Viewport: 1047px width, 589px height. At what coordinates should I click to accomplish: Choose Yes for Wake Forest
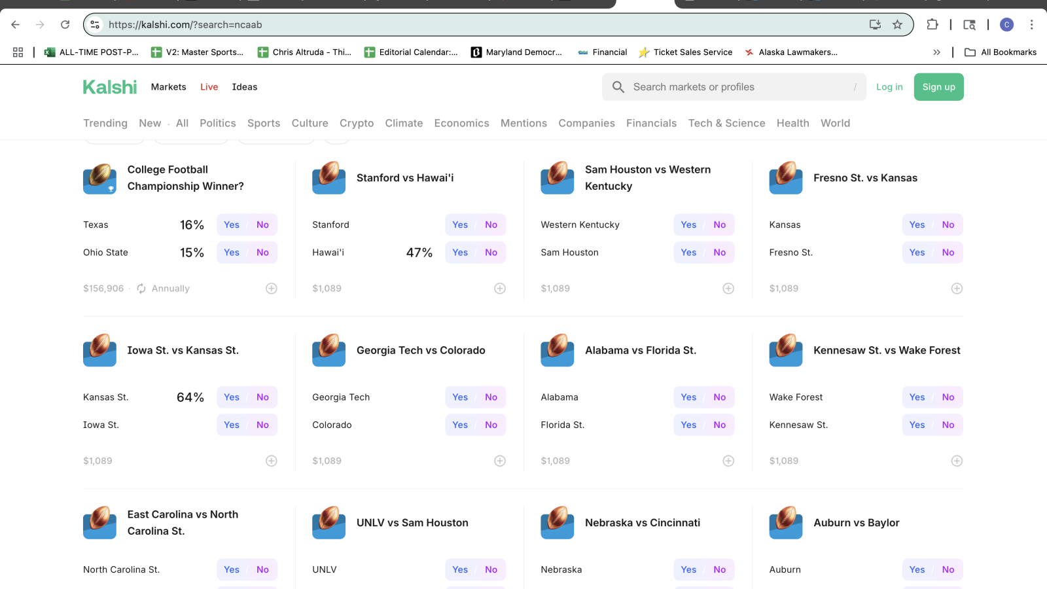(917, 397)
